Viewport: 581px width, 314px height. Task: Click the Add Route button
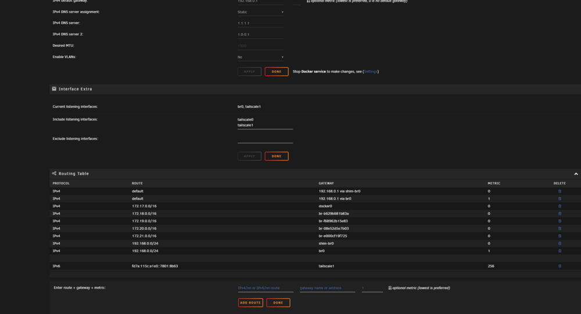tap(250, 302)
